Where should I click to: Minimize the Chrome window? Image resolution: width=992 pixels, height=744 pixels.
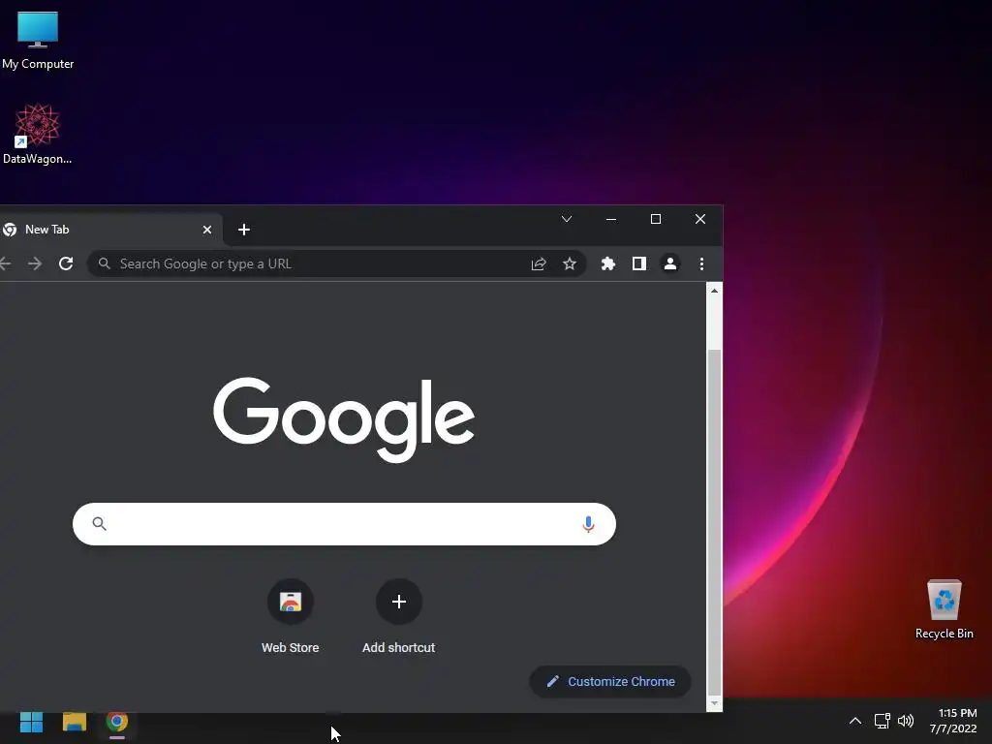610,219
